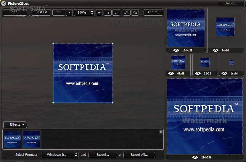Expand the Effects panel

pyautogui.click(x=15, y=124)
